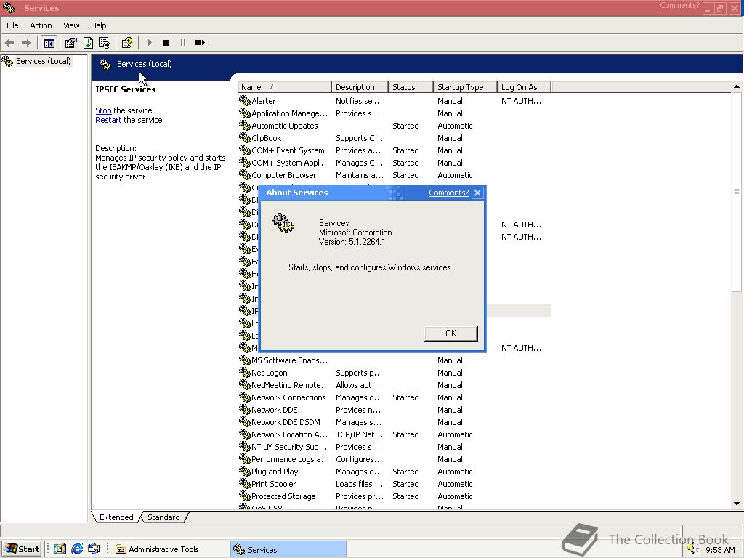Click the Back arrow toolbar icon
This screenshot has height=558, width=744.
point(9,43)
